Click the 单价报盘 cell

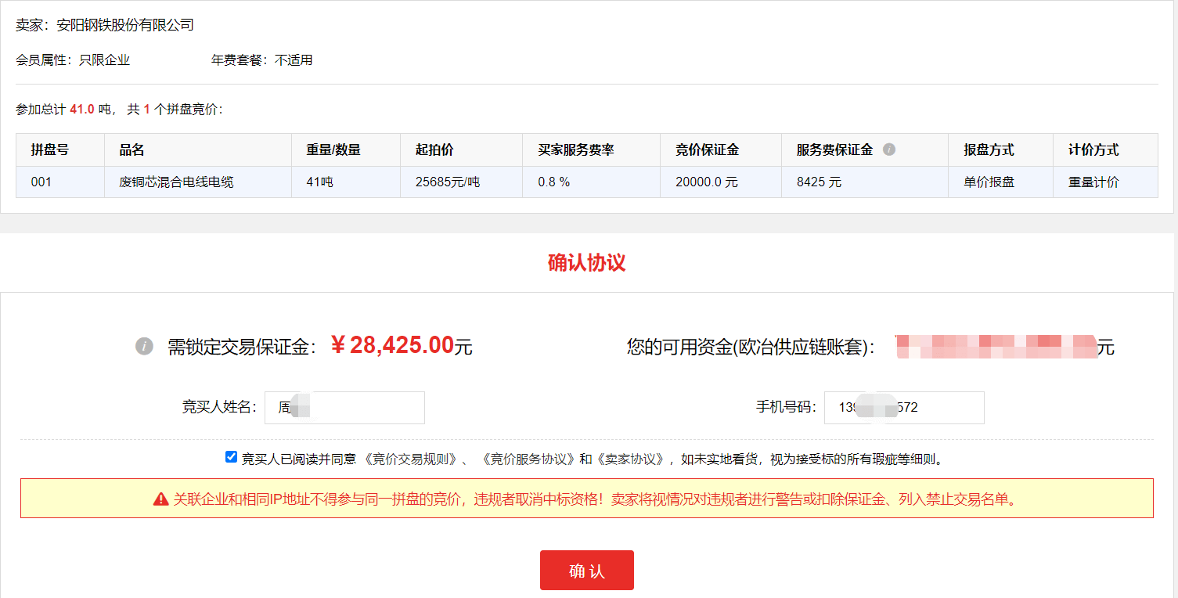tap(989, 182)
